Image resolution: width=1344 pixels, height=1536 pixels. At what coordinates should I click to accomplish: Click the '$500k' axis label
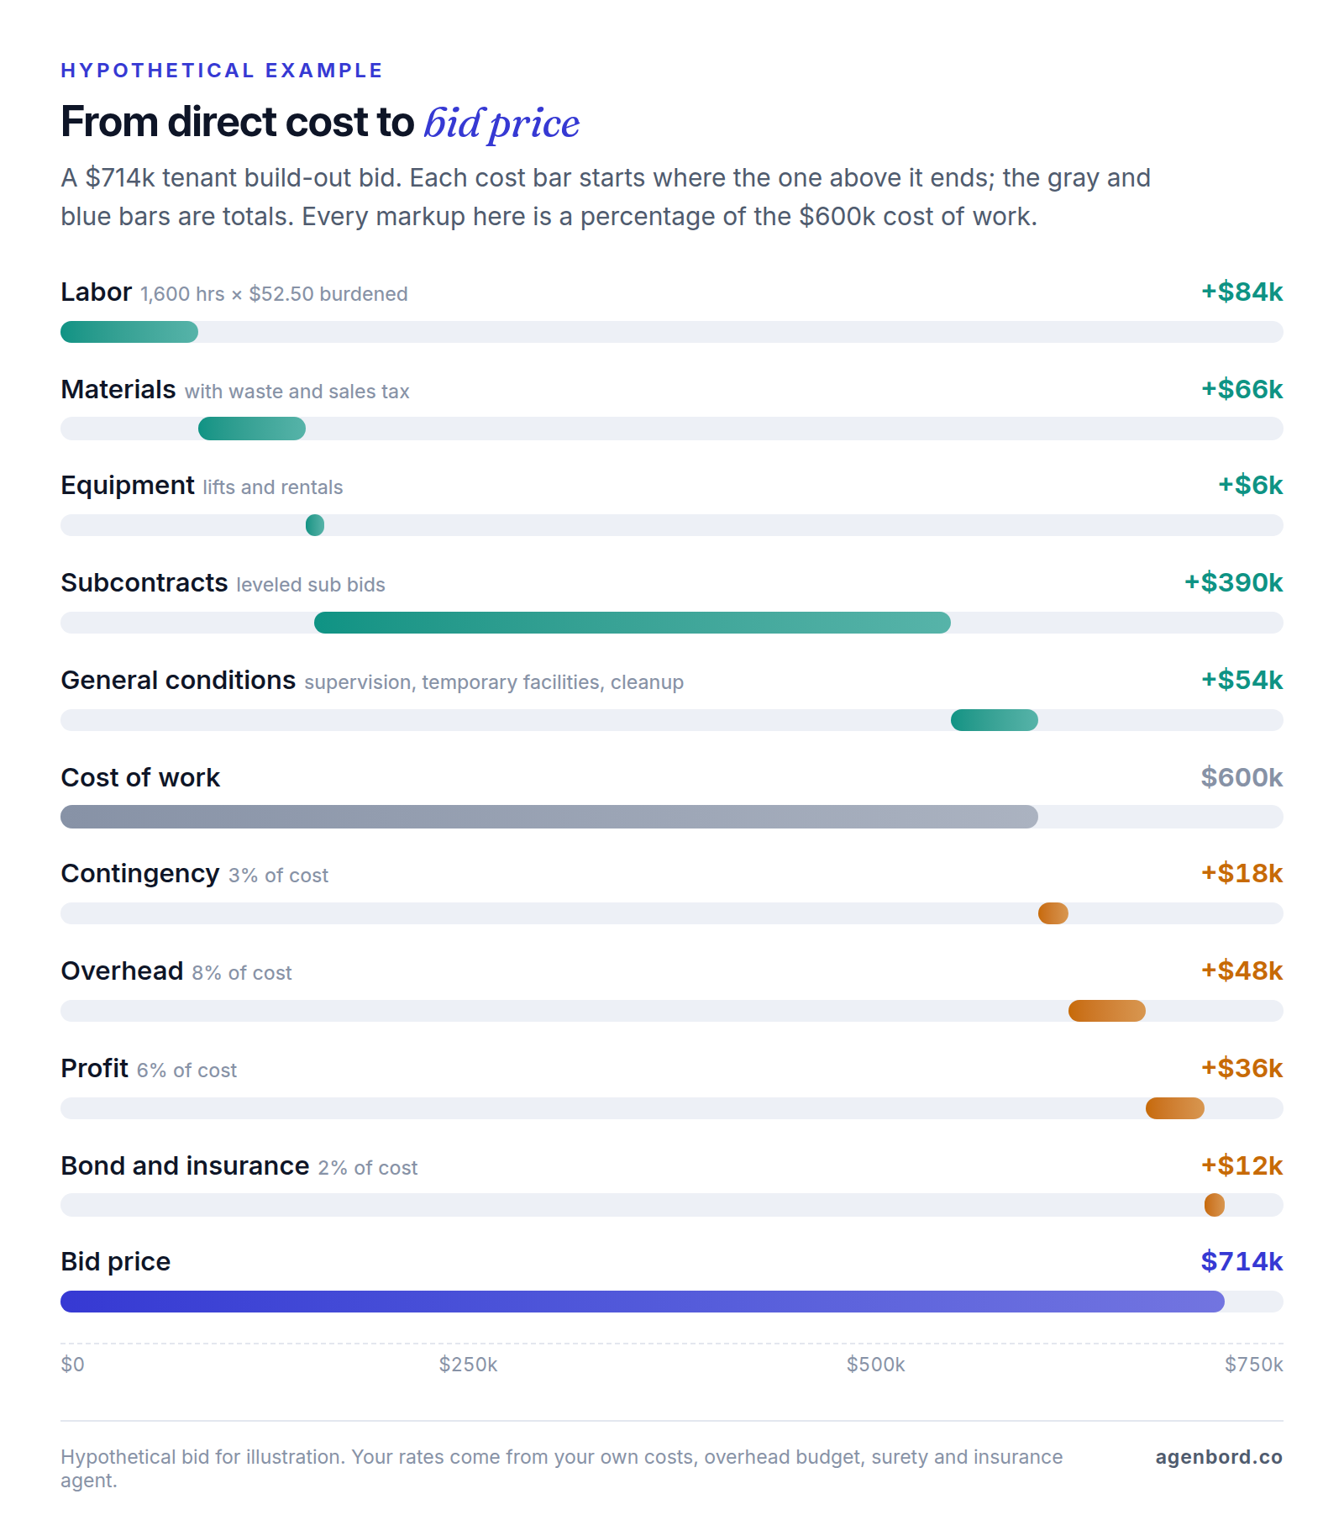[876, 1365]
